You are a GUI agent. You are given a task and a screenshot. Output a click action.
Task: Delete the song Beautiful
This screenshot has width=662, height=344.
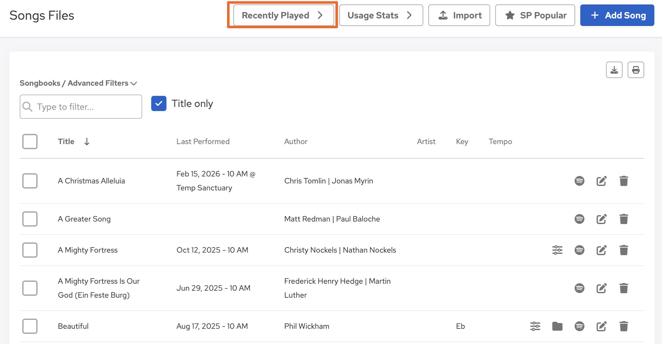click(624, 326)
